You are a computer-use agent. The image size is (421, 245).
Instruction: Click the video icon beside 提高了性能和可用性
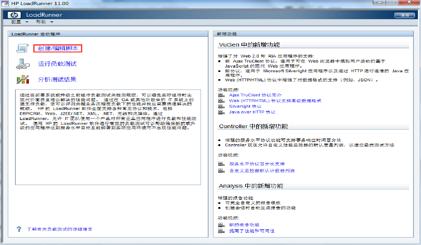(x=222, y=231)
